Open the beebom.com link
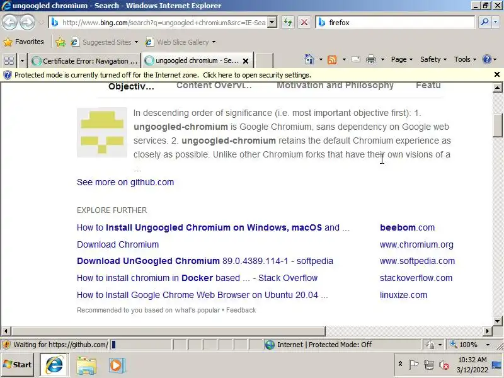 pyautogui.click(x=407, y=227)
